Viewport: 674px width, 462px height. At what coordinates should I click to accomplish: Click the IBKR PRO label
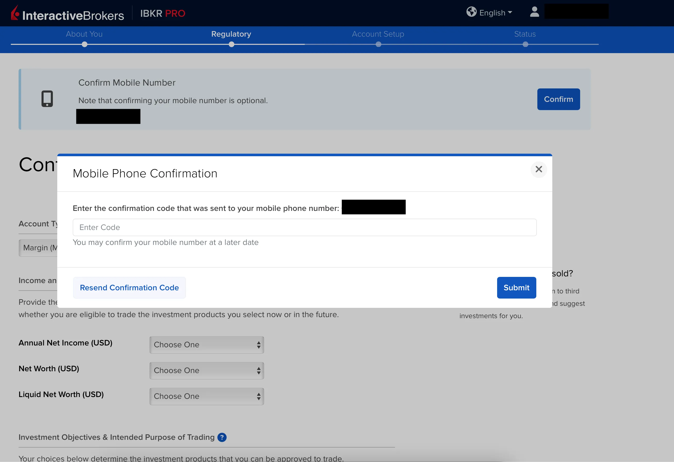163,13
